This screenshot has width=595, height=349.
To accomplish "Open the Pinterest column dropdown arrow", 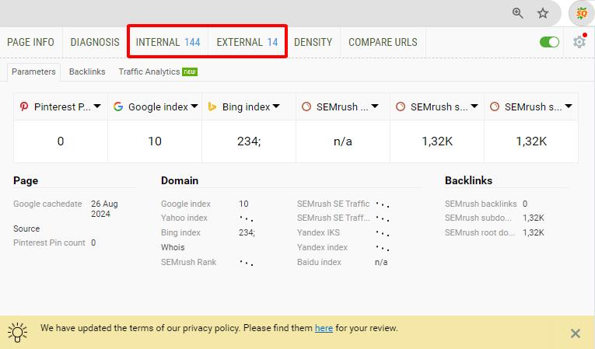I will pos(97,106).
